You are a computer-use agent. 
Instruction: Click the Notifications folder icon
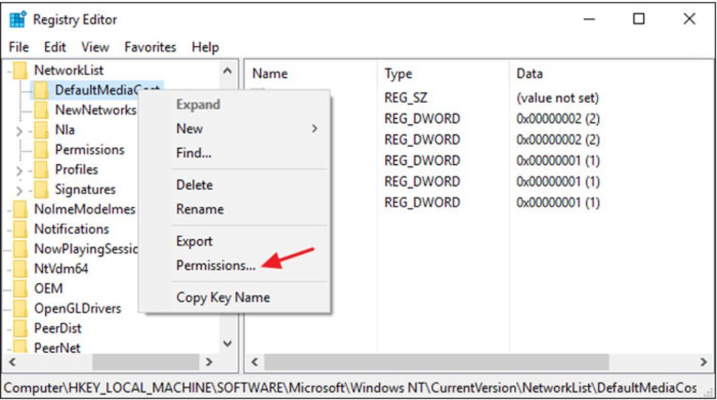(20, 229)
